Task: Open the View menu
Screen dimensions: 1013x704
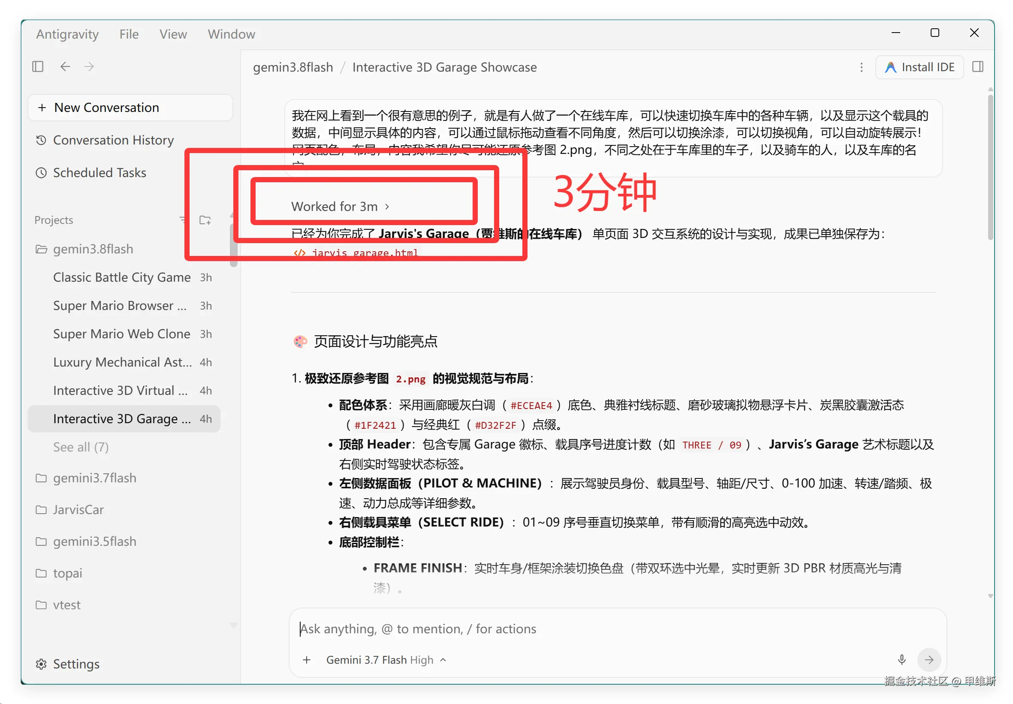Action: (173, 34)
